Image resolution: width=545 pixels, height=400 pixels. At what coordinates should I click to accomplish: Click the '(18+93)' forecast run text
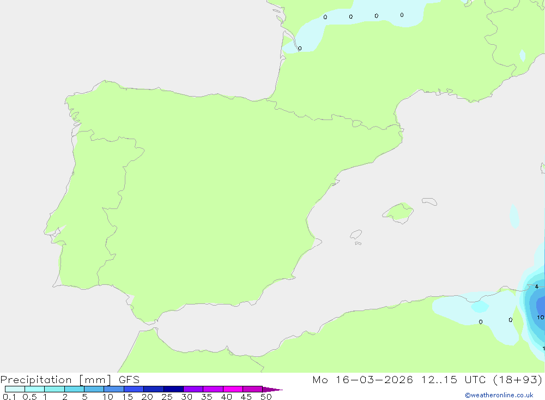point(518,380)
